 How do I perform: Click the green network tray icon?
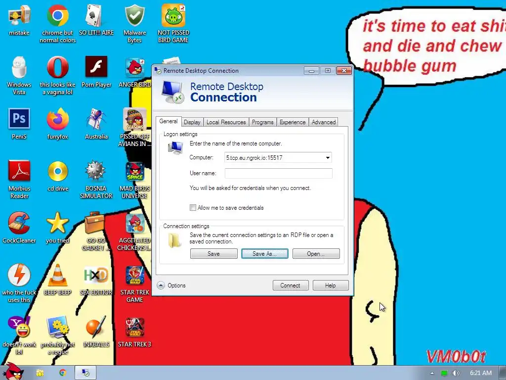coord(444,373)
